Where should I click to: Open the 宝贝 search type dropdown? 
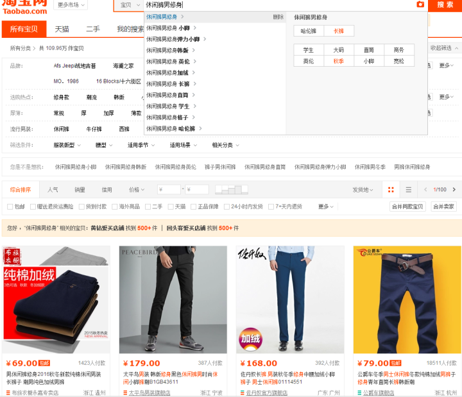[130, 5]
